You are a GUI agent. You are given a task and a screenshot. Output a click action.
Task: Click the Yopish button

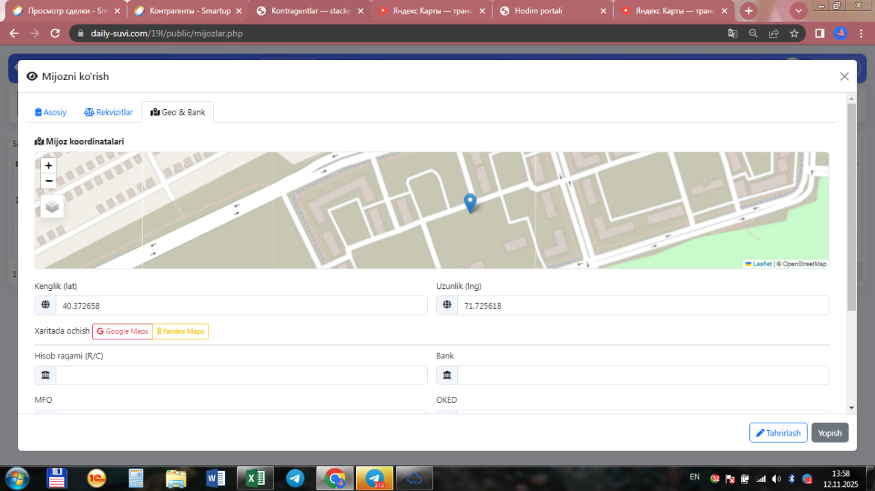(x=830, y=433)
